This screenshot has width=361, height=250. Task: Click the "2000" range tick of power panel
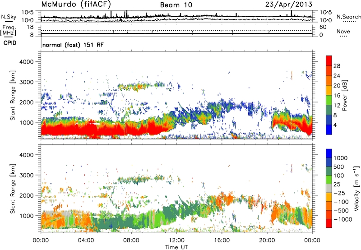point(26,102)
